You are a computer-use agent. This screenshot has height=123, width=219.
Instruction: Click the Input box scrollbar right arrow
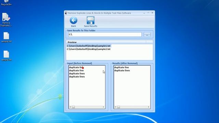[103, 107]
